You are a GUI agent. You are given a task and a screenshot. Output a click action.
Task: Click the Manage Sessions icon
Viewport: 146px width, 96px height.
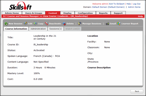[80, 23]
